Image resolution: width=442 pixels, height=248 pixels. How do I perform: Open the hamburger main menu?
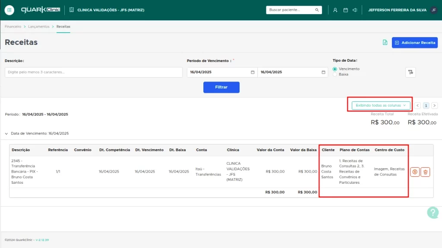9,10
